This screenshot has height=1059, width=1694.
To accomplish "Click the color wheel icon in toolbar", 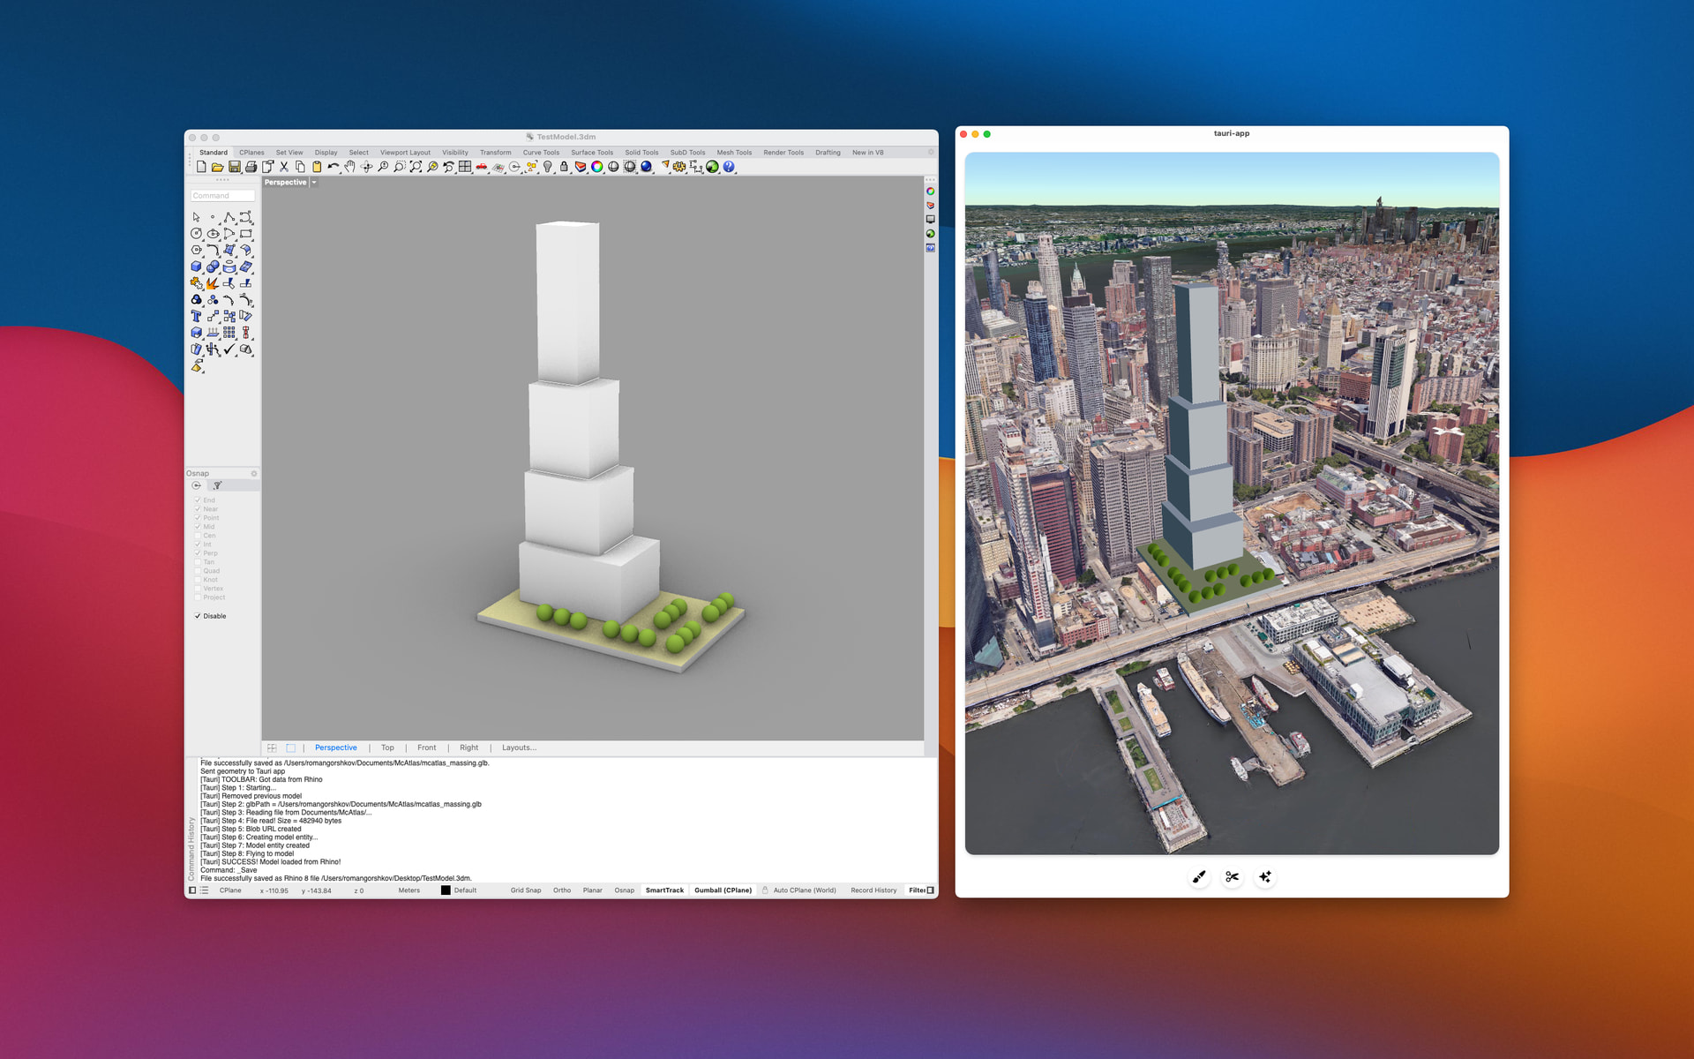I will (597, 167).
